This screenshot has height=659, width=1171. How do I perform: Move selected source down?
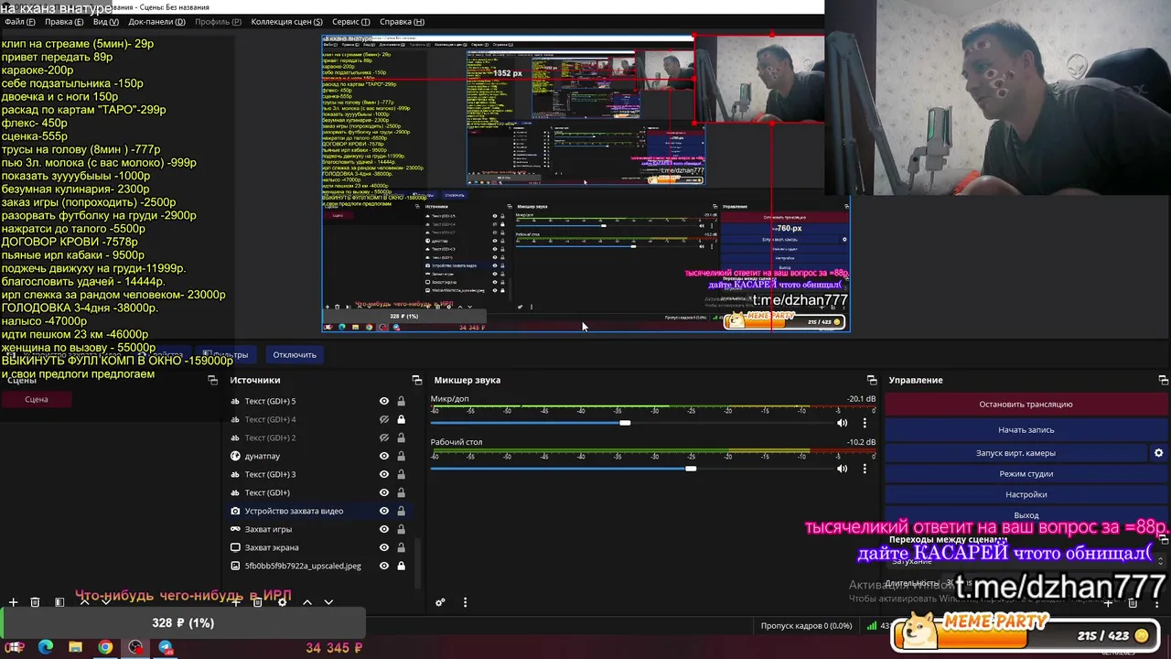point(328,602)
